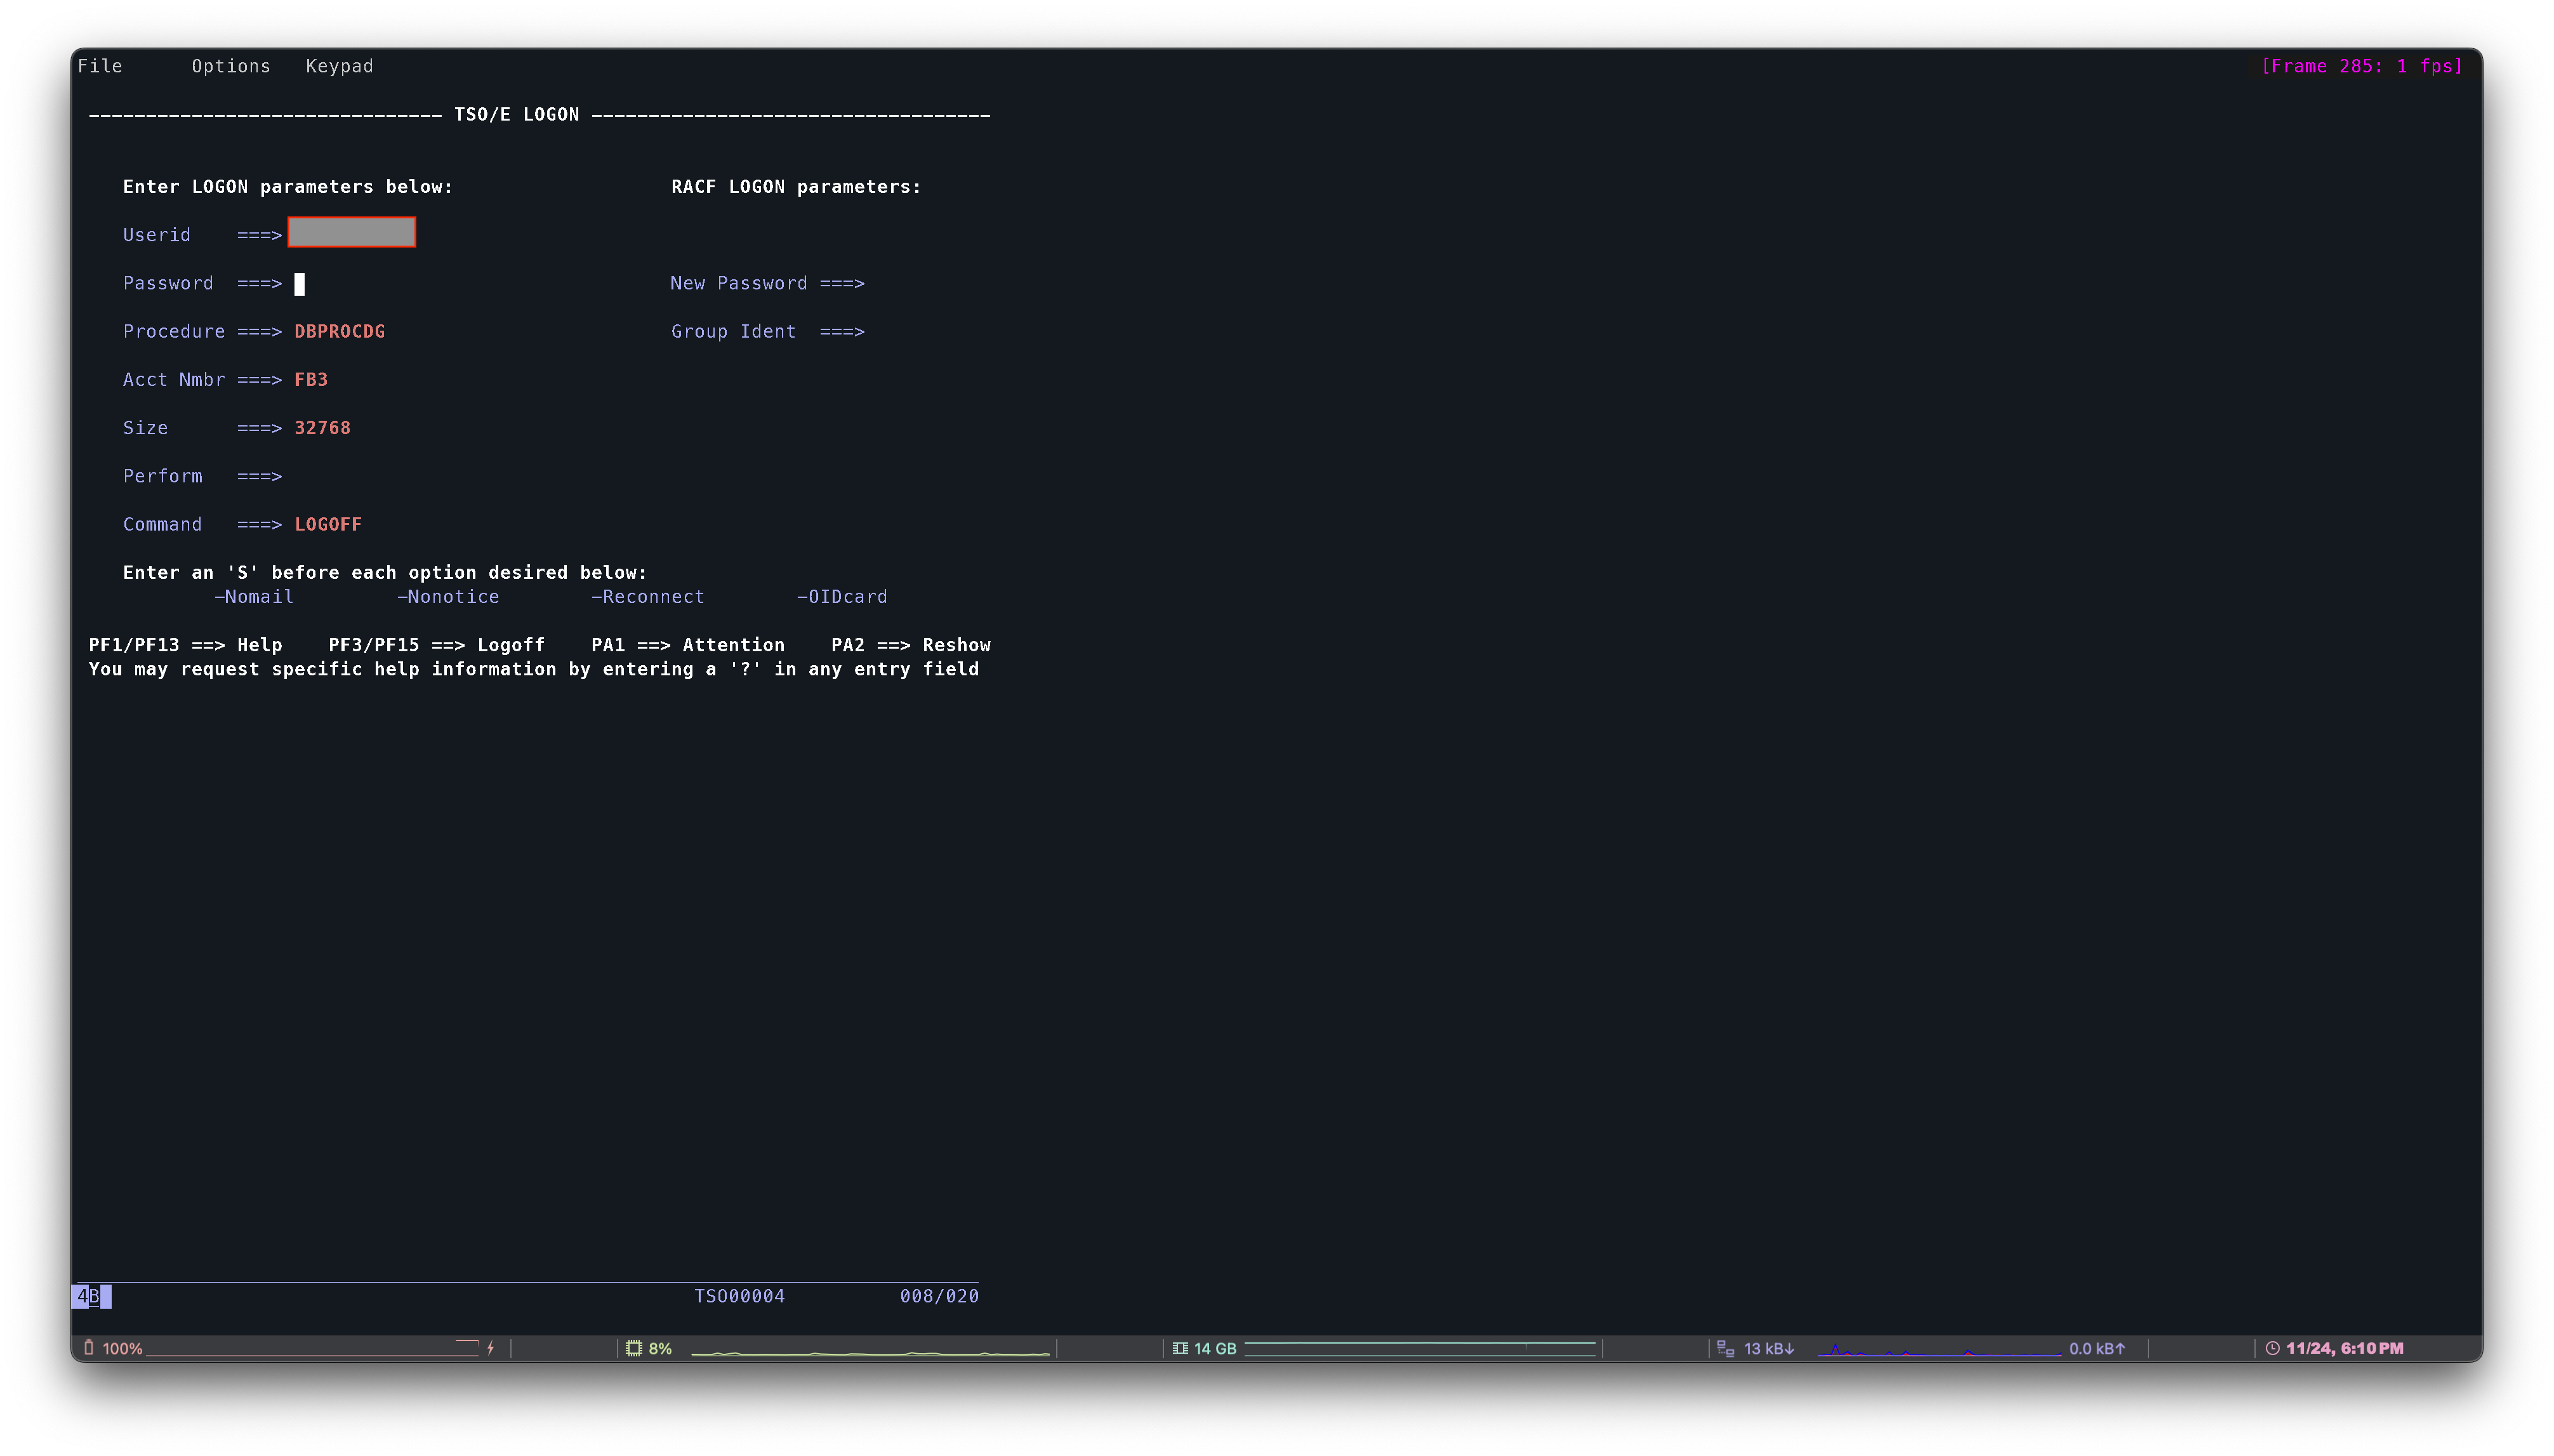Click the network download arrow indicator
This screenshot has width=2554, height=1456.
[x=1789, y=1348]
